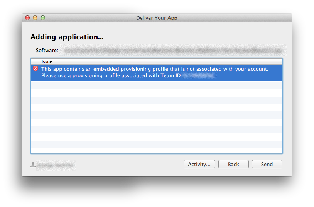Go Back to the previous step
Image resolution: width=314 pixels, height=207 pixels.
[x=233, y=164]
